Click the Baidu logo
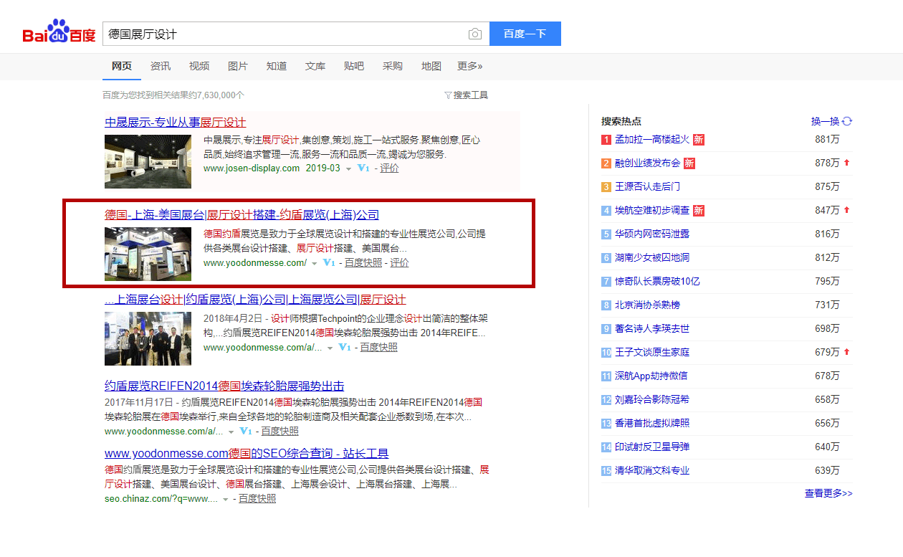Screen dimensions: 903x557 click(x=59, y=32)
